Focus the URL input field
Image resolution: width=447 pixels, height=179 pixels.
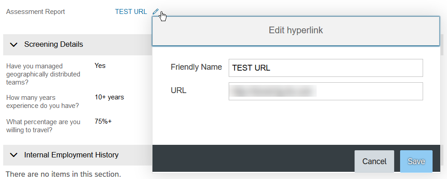point(326,91)
